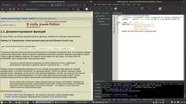Bookmark this page with the star icon
The height and width of the screenshot is (104, 186).
(x=73, y=9)
